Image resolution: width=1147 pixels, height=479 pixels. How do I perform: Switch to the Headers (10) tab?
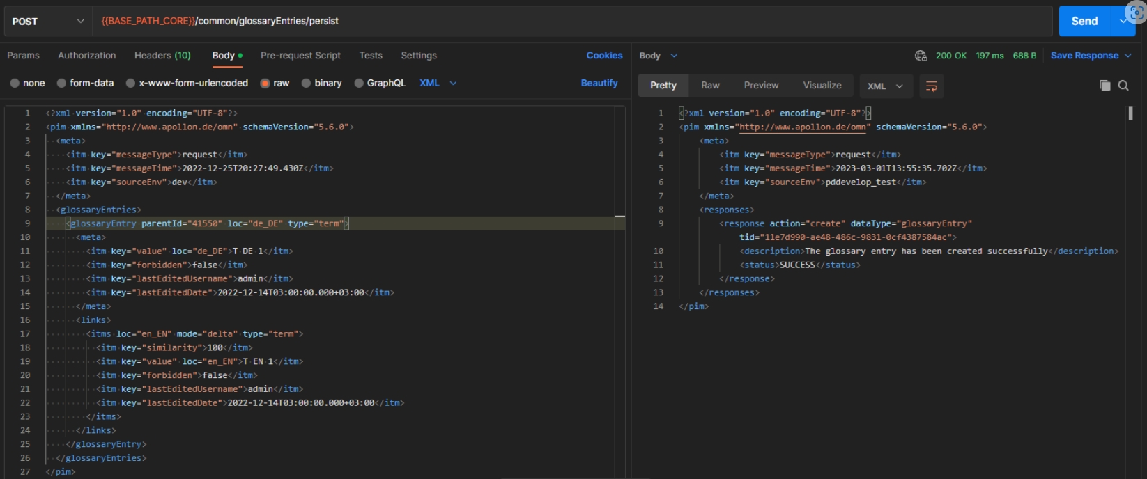tap(162, 56)
